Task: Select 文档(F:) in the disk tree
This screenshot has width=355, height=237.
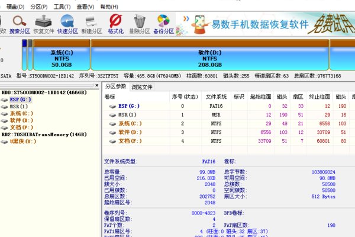Action: 21,127
